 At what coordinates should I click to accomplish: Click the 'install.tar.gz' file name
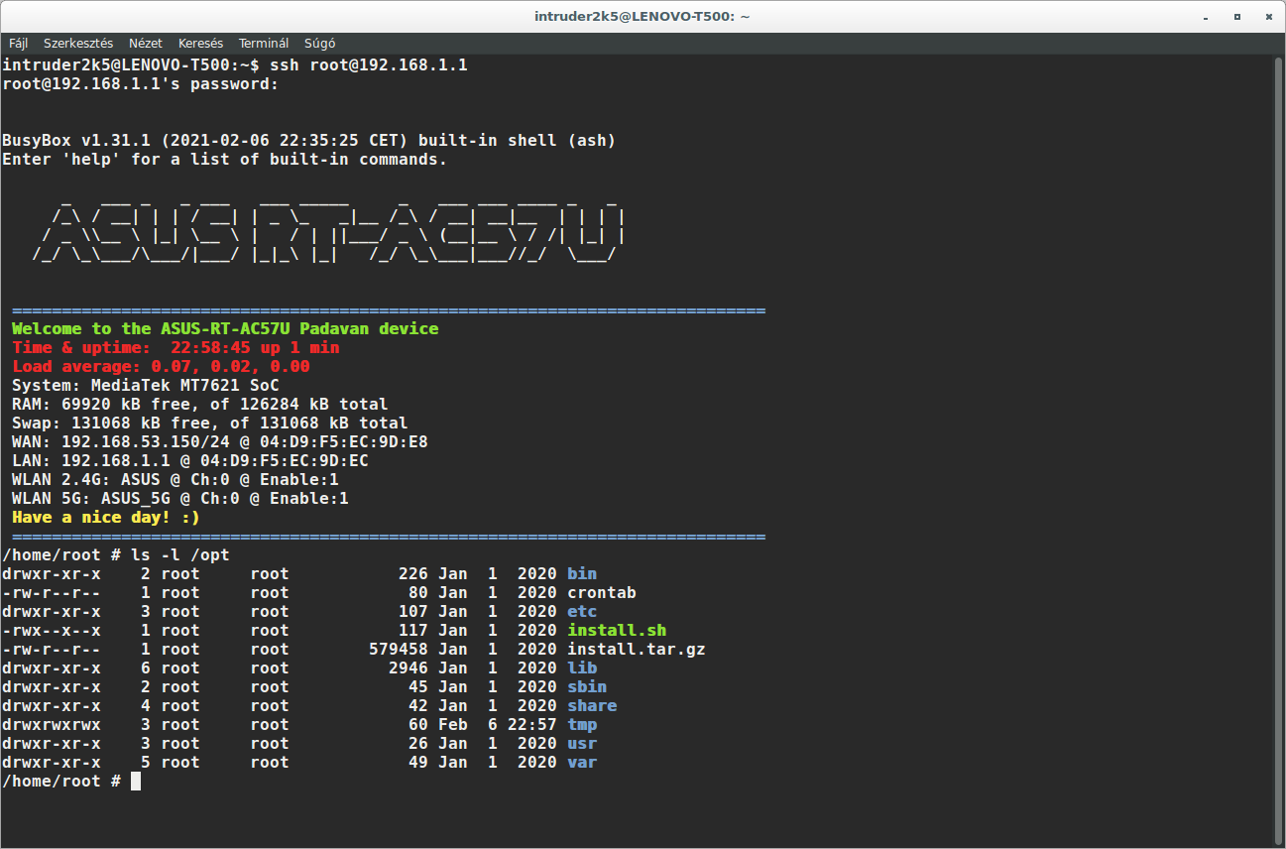coord(637,649)
